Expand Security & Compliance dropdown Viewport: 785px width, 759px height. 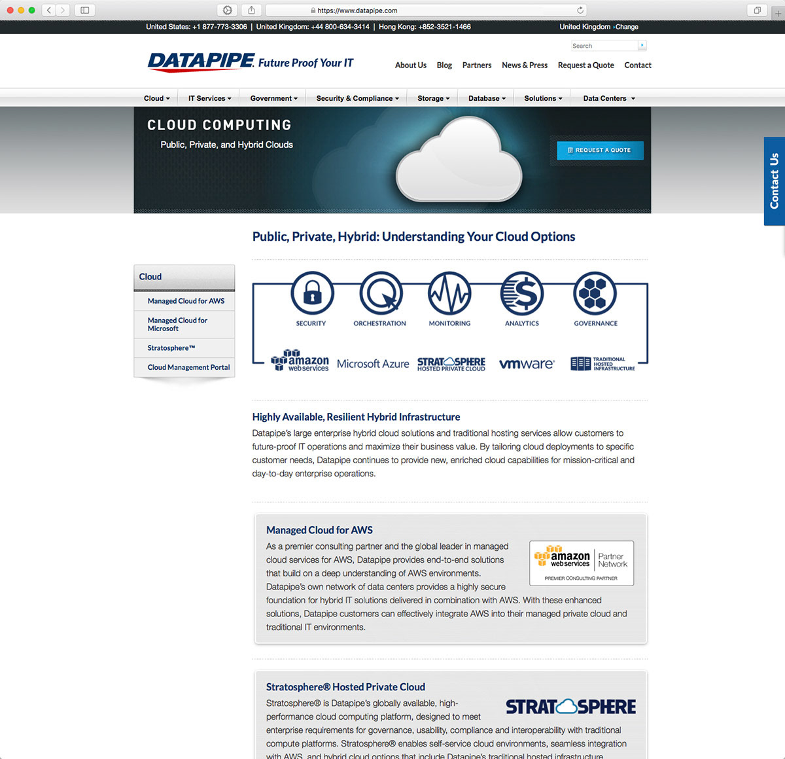357,98
